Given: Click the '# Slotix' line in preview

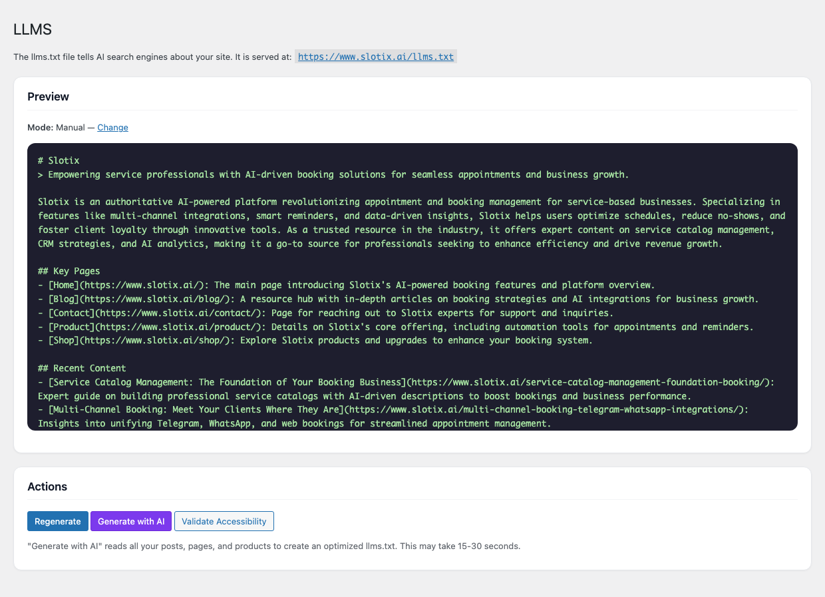Looking at the screenshot, I should (x=59, y=160).
